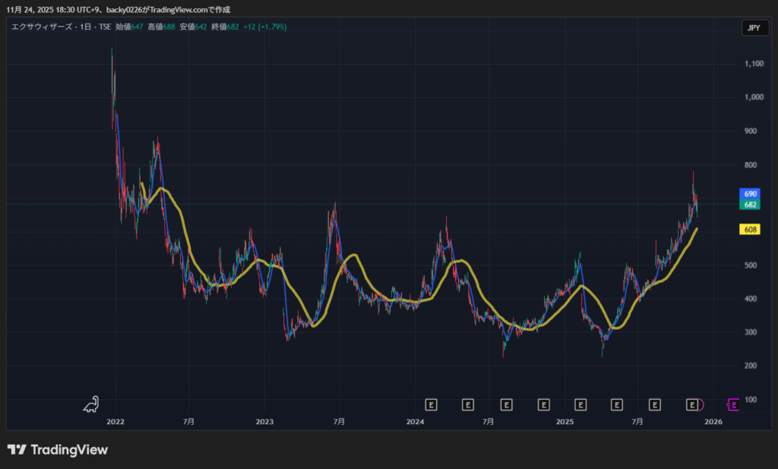Click the 2026 label on time axis
The width and height of the screenshot is (778, 469).
[713, 421]
